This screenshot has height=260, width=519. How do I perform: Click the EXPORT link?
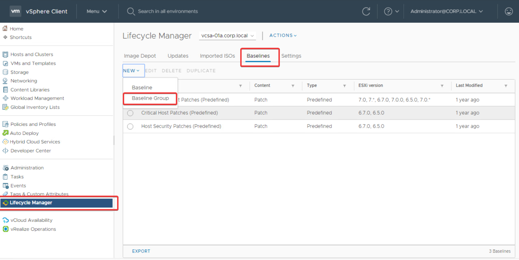141,251
